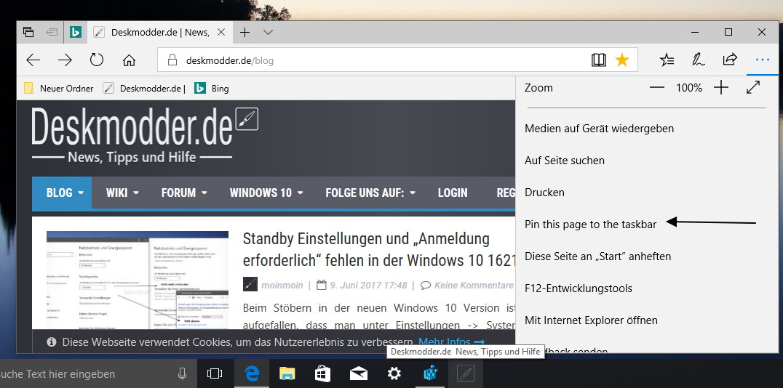Open the Mail taskbar icon
The image size is (783, 388).
[359, 373]
